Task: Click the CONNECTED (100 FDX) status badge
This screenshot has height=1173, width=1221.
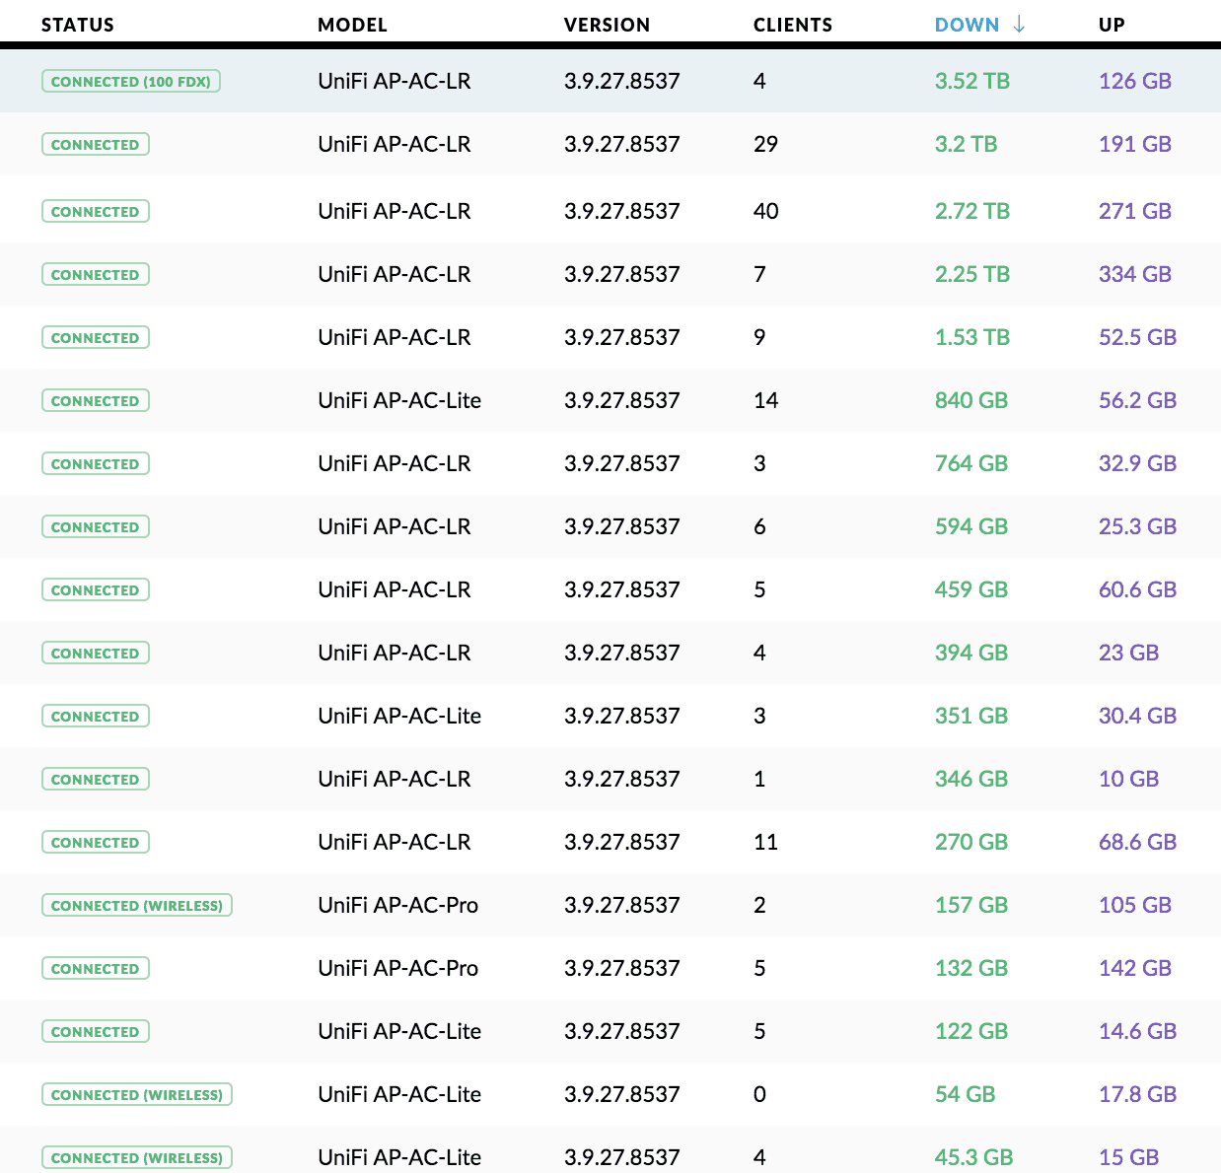Action: 130,82
